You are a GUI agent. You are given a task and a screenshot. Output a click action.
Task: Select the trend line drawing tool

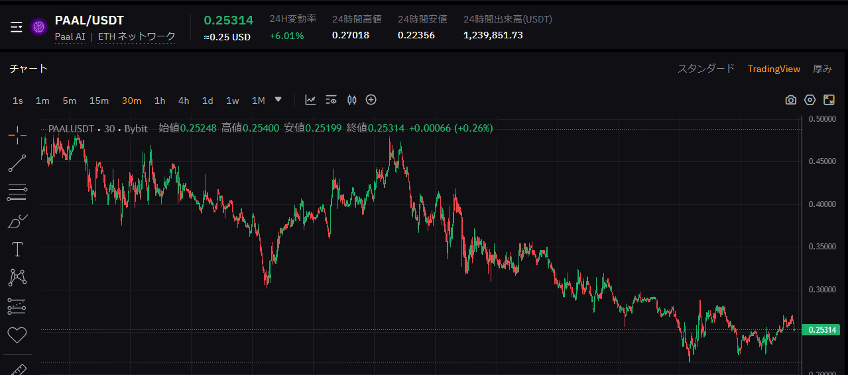click(x=17, y=163)
